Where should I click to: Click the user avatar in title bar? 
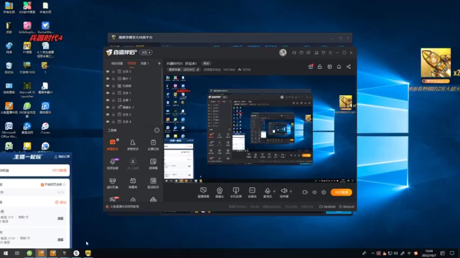click(283, 52)
